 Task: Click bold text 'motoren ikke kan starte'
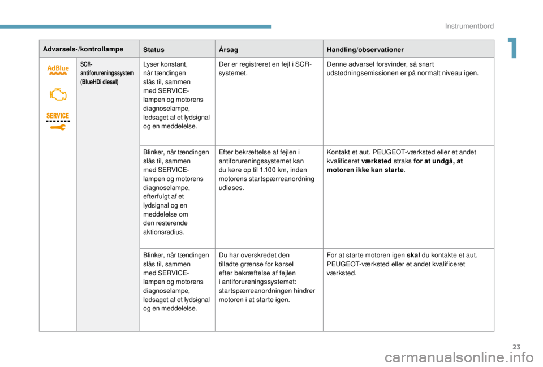tap(365, 170)
